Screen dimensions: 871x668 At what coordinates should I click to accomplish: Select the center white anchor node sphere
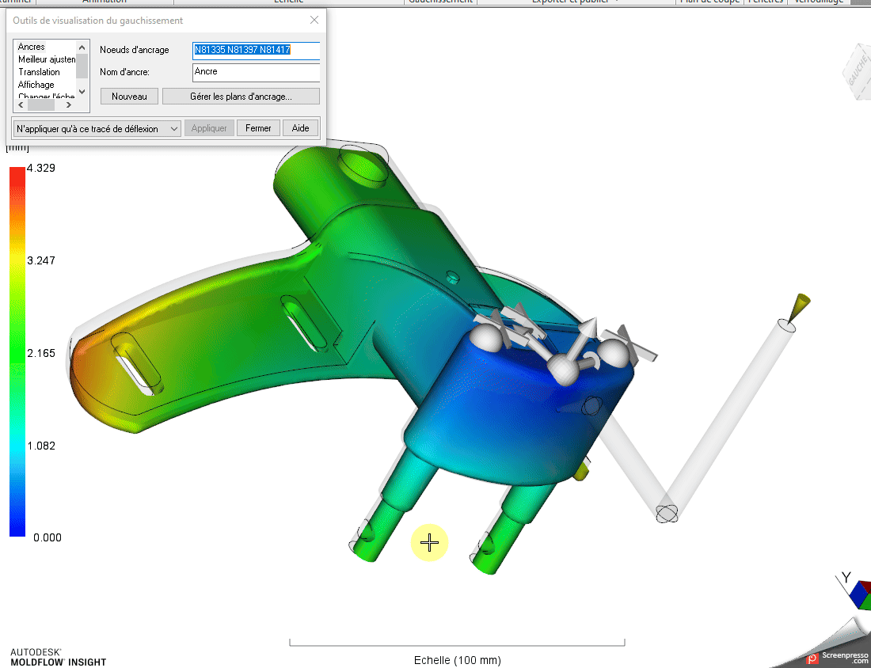(x=563, y=368)
